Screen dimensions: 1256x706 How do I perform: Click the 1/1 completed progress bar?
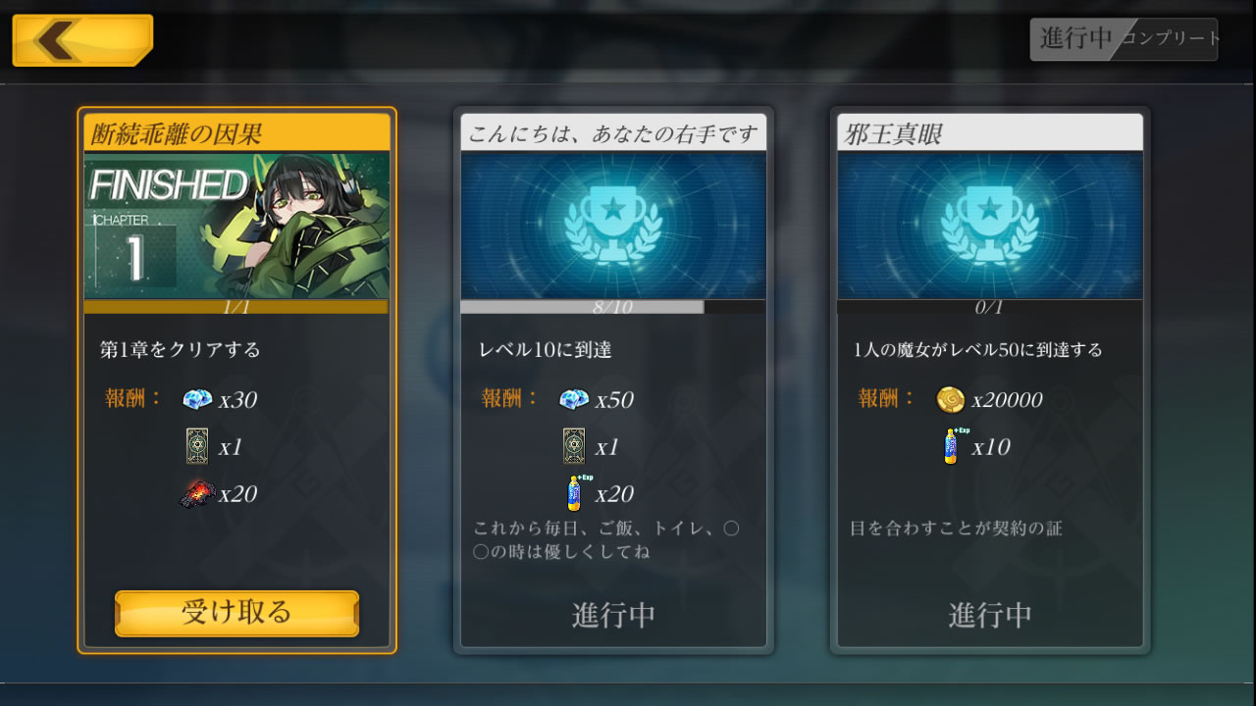236,307
